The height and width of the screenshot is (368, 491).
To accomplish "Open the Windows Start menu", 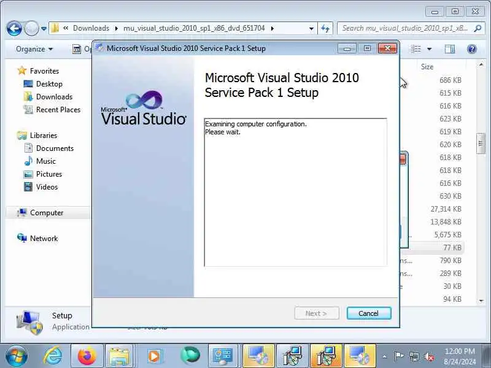I will [x=17, y=356].
